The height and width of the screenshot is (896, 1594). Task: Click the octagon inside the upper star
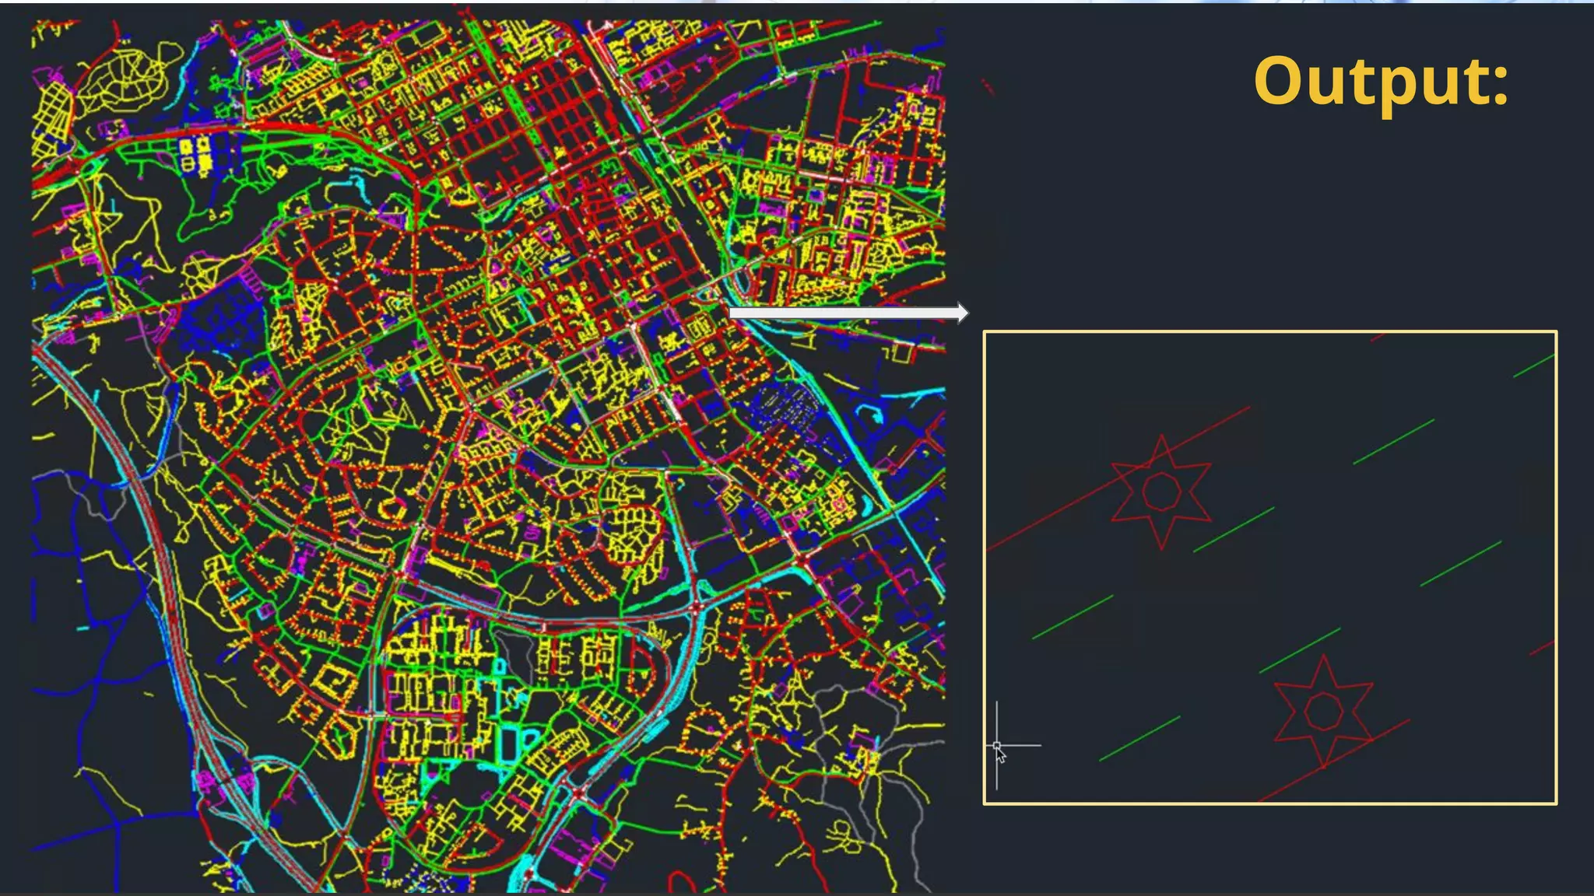pyautogui.click(x=1160, y=491)
